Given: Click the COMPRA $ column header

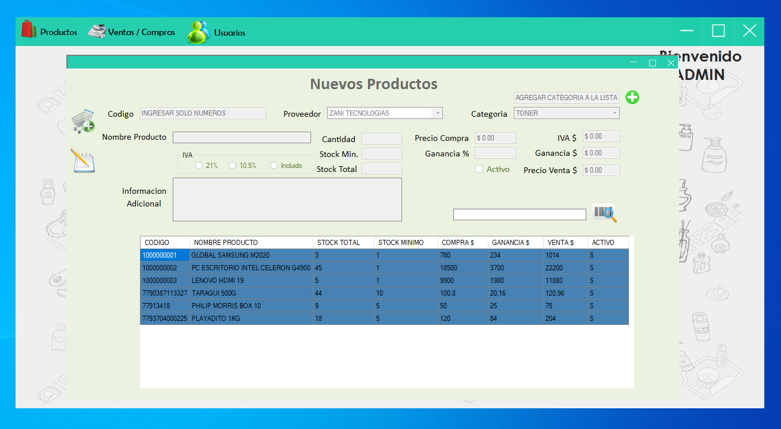Looking at the screenshot, I should [x=463, y=243].
